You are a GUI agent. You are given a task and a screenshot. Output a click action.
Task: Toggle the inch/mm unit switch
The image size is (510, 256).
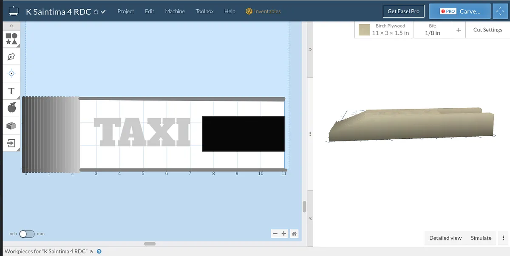click(27, 234)
